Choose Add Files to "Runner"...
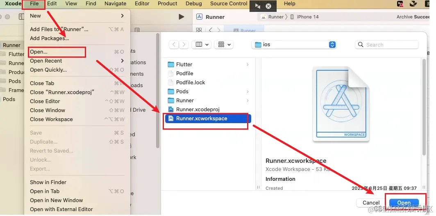 pos(77,29)
